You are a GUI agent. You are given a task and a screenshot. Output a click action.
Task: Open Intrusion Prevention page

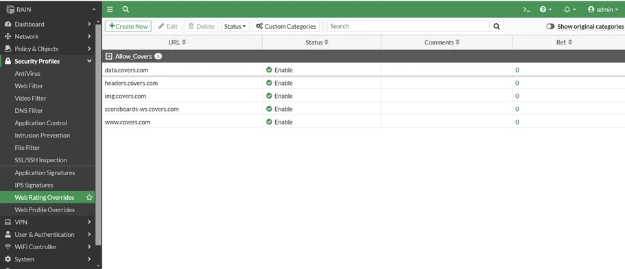(43, 136)
